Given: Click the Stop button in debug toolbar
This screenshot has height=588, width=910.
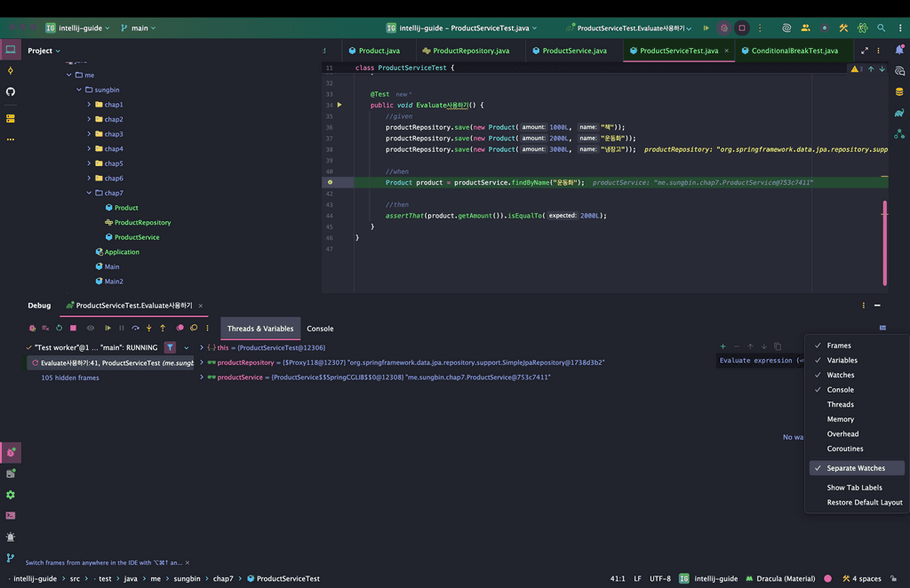Looking at the screenshot, I should (74, 329).
